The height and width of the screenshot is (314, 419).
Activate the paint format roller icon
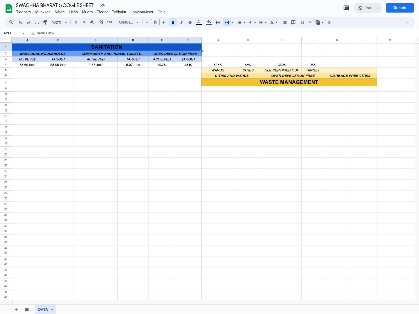[45, 23]
